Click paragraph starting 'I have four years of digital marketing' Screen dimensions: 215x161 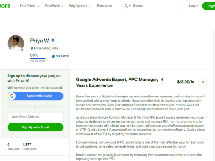(x=140, y=103)
